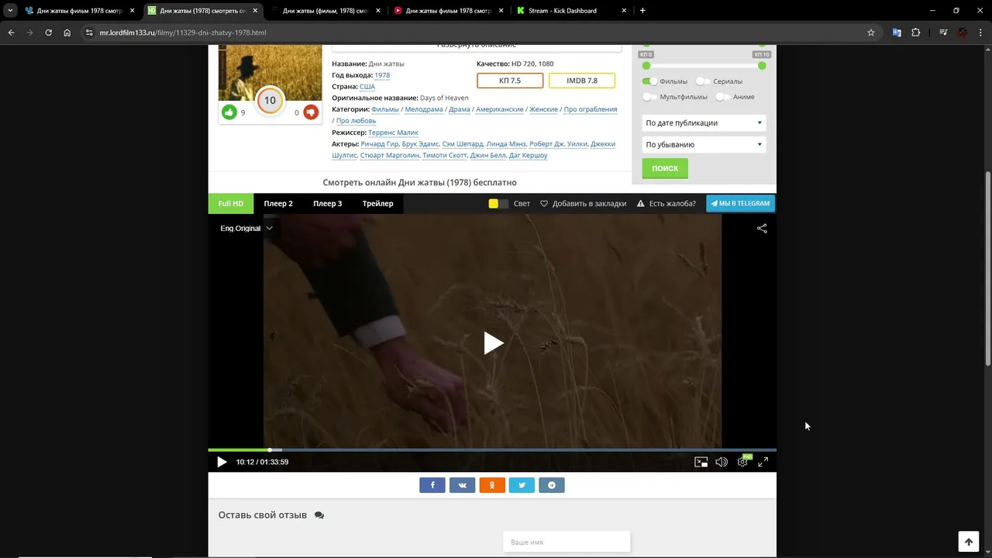Open the Мелодрама category link

tap(424, 109)
